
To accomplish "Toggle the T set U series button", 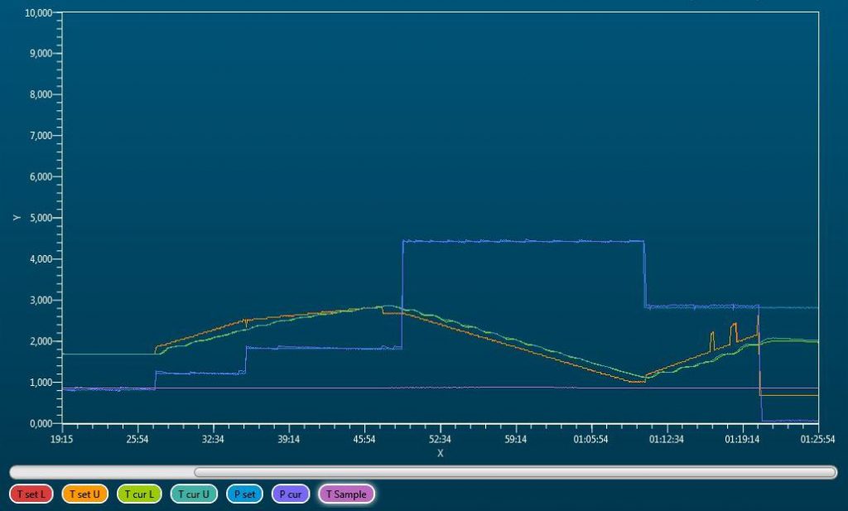I will click(x=84, y=494).
